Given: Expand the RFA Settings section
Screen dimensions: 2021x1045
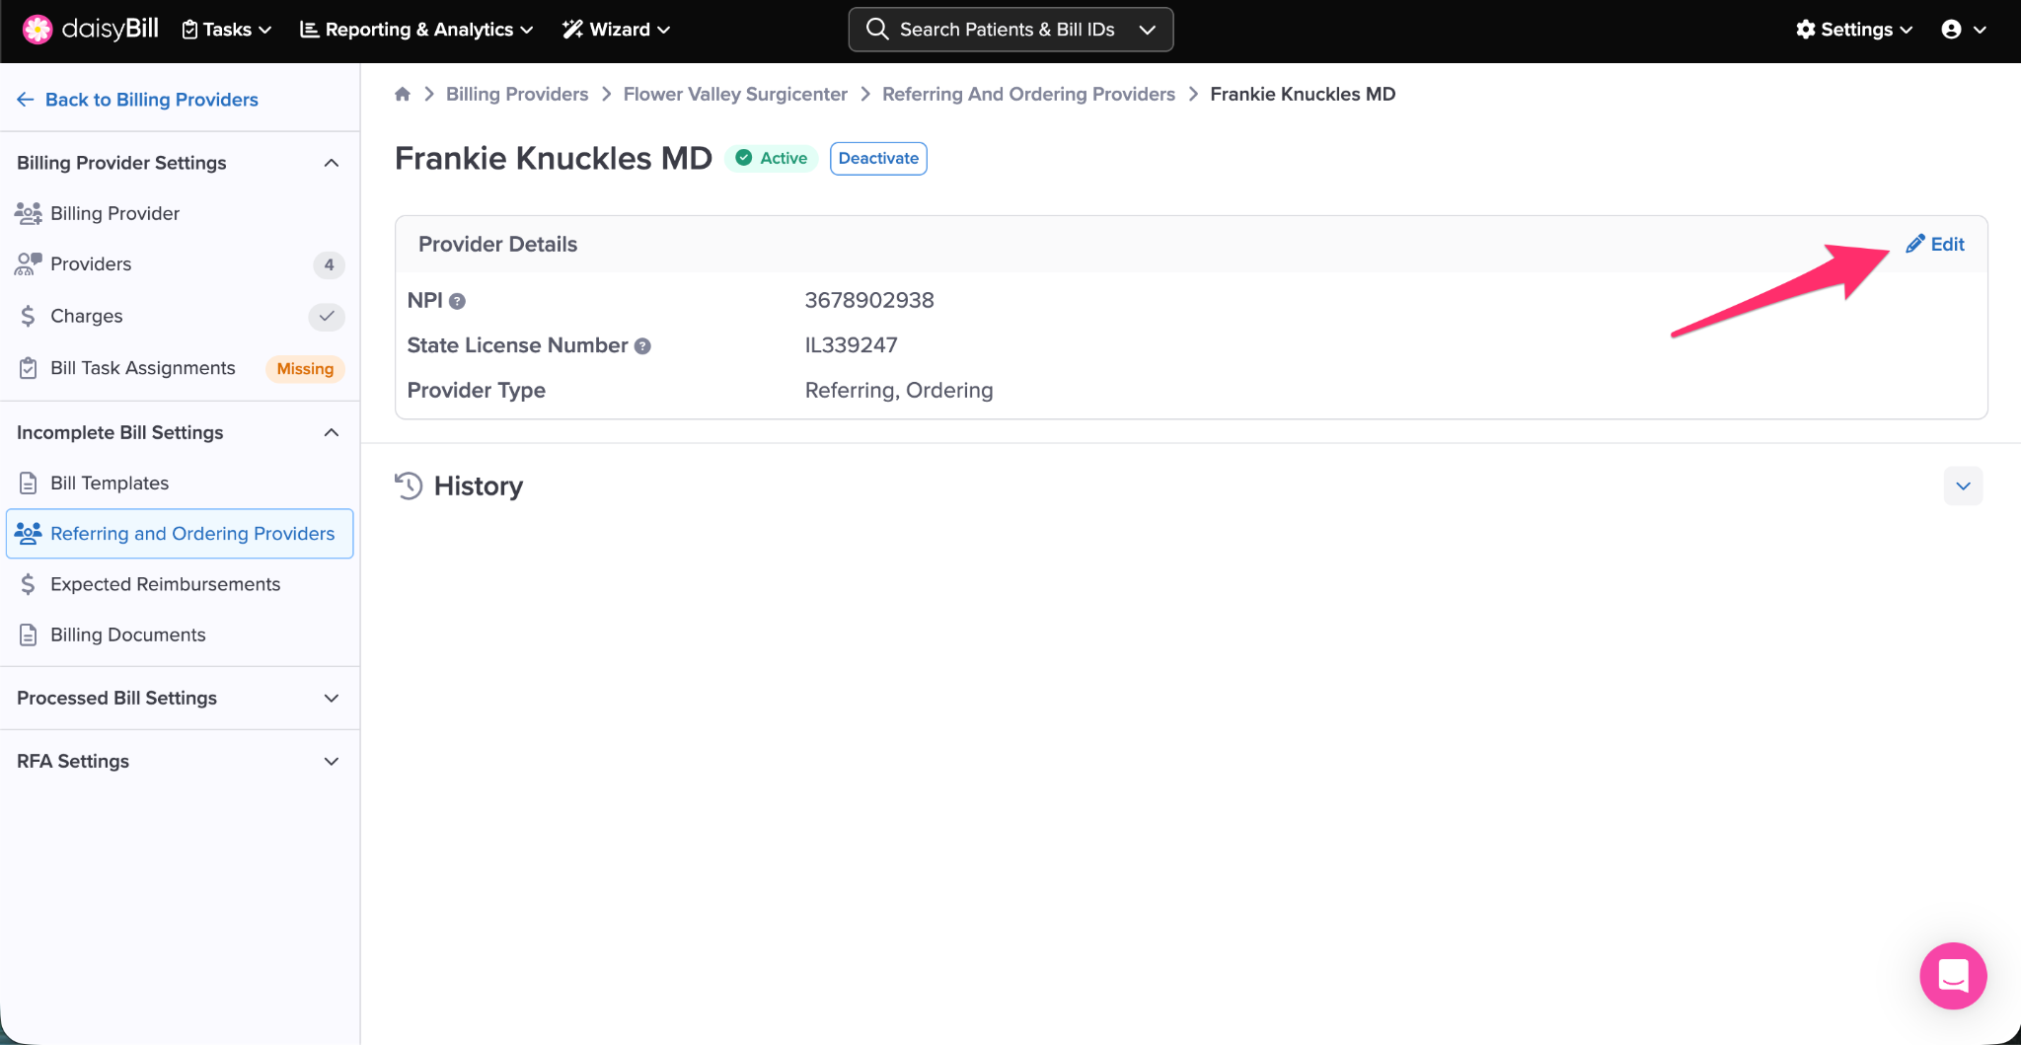Looking at the screenshot, I should 332,761.
